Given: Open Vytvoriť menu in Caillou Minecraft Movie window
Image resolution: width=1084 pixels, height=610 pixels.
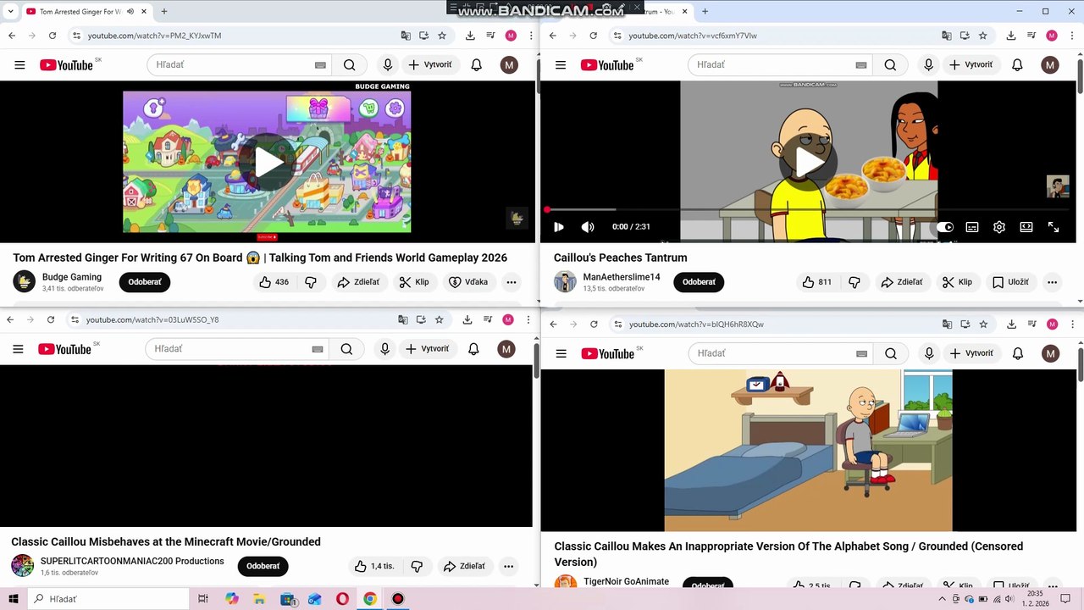Looking at the screenshot, I should (x=428, y=349).
